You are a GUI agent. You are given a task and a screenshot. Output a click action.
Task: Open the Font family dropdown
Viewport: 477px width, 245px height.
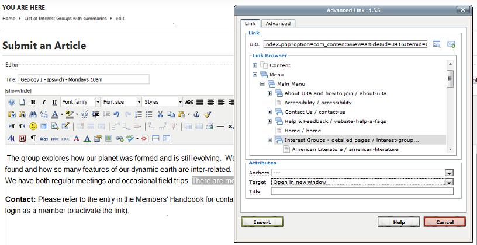point(80,102)
